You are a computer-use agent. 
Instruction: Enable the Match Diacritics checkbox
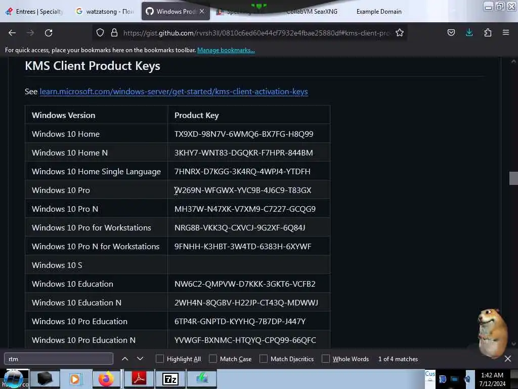click(264, 359)
